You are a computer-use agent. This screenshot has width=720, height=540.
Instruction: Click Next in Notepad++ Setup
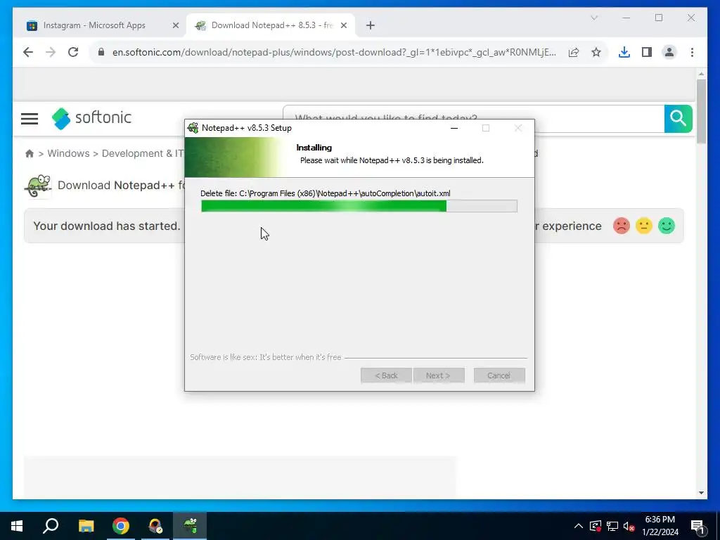[x=439, y=375]
